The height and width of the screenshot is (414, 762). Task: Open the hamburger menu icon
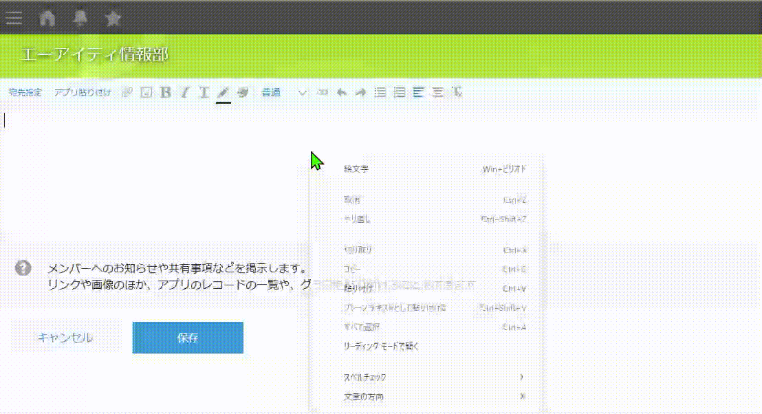pos(14,18)
